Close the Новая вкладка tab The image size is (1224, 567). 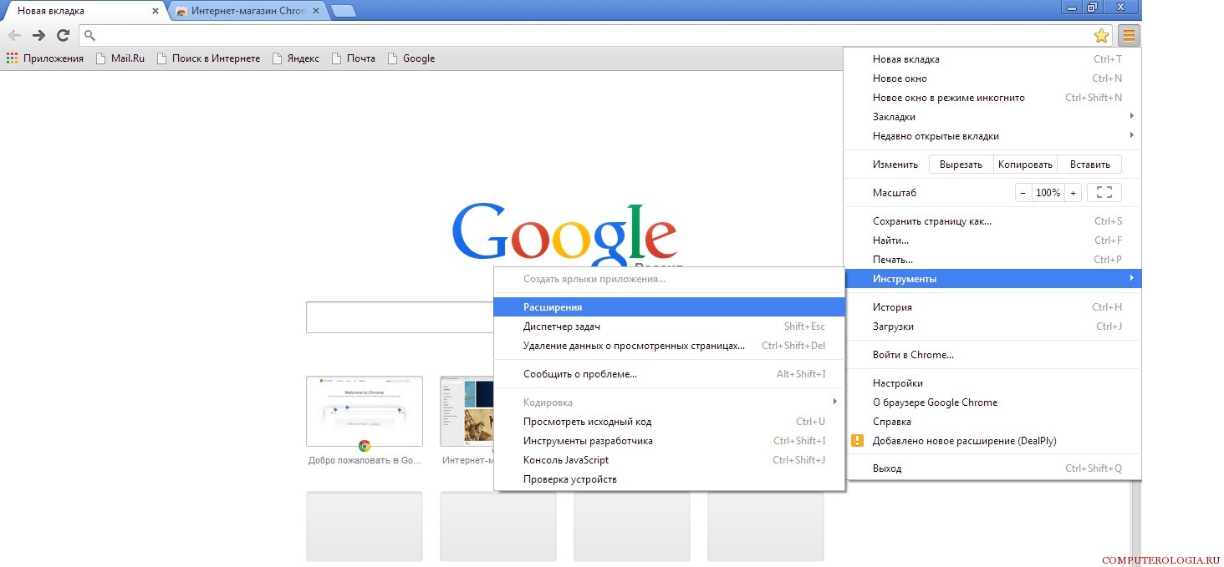(x=156, y=11)
